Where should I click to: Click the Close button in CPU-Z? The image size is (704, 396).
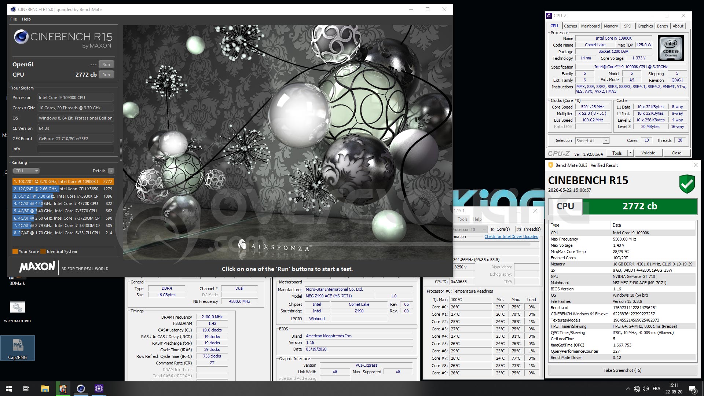(x=676, y=153)
